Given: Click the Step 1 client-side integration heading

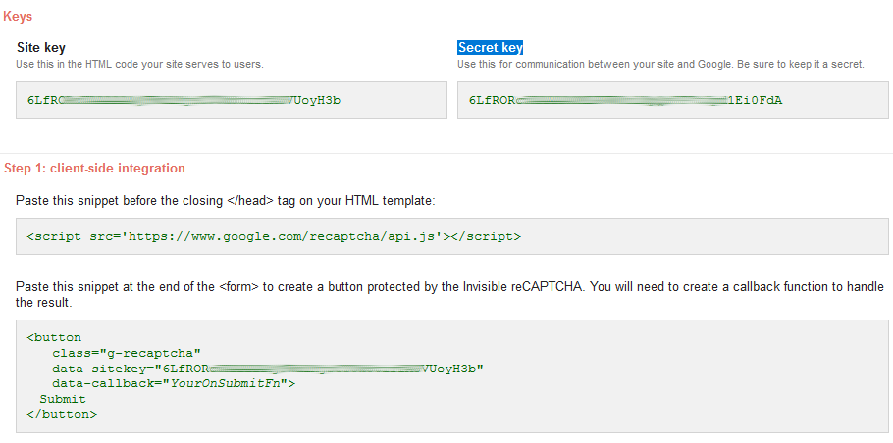Looking at the screenshot, I should 94,169.
